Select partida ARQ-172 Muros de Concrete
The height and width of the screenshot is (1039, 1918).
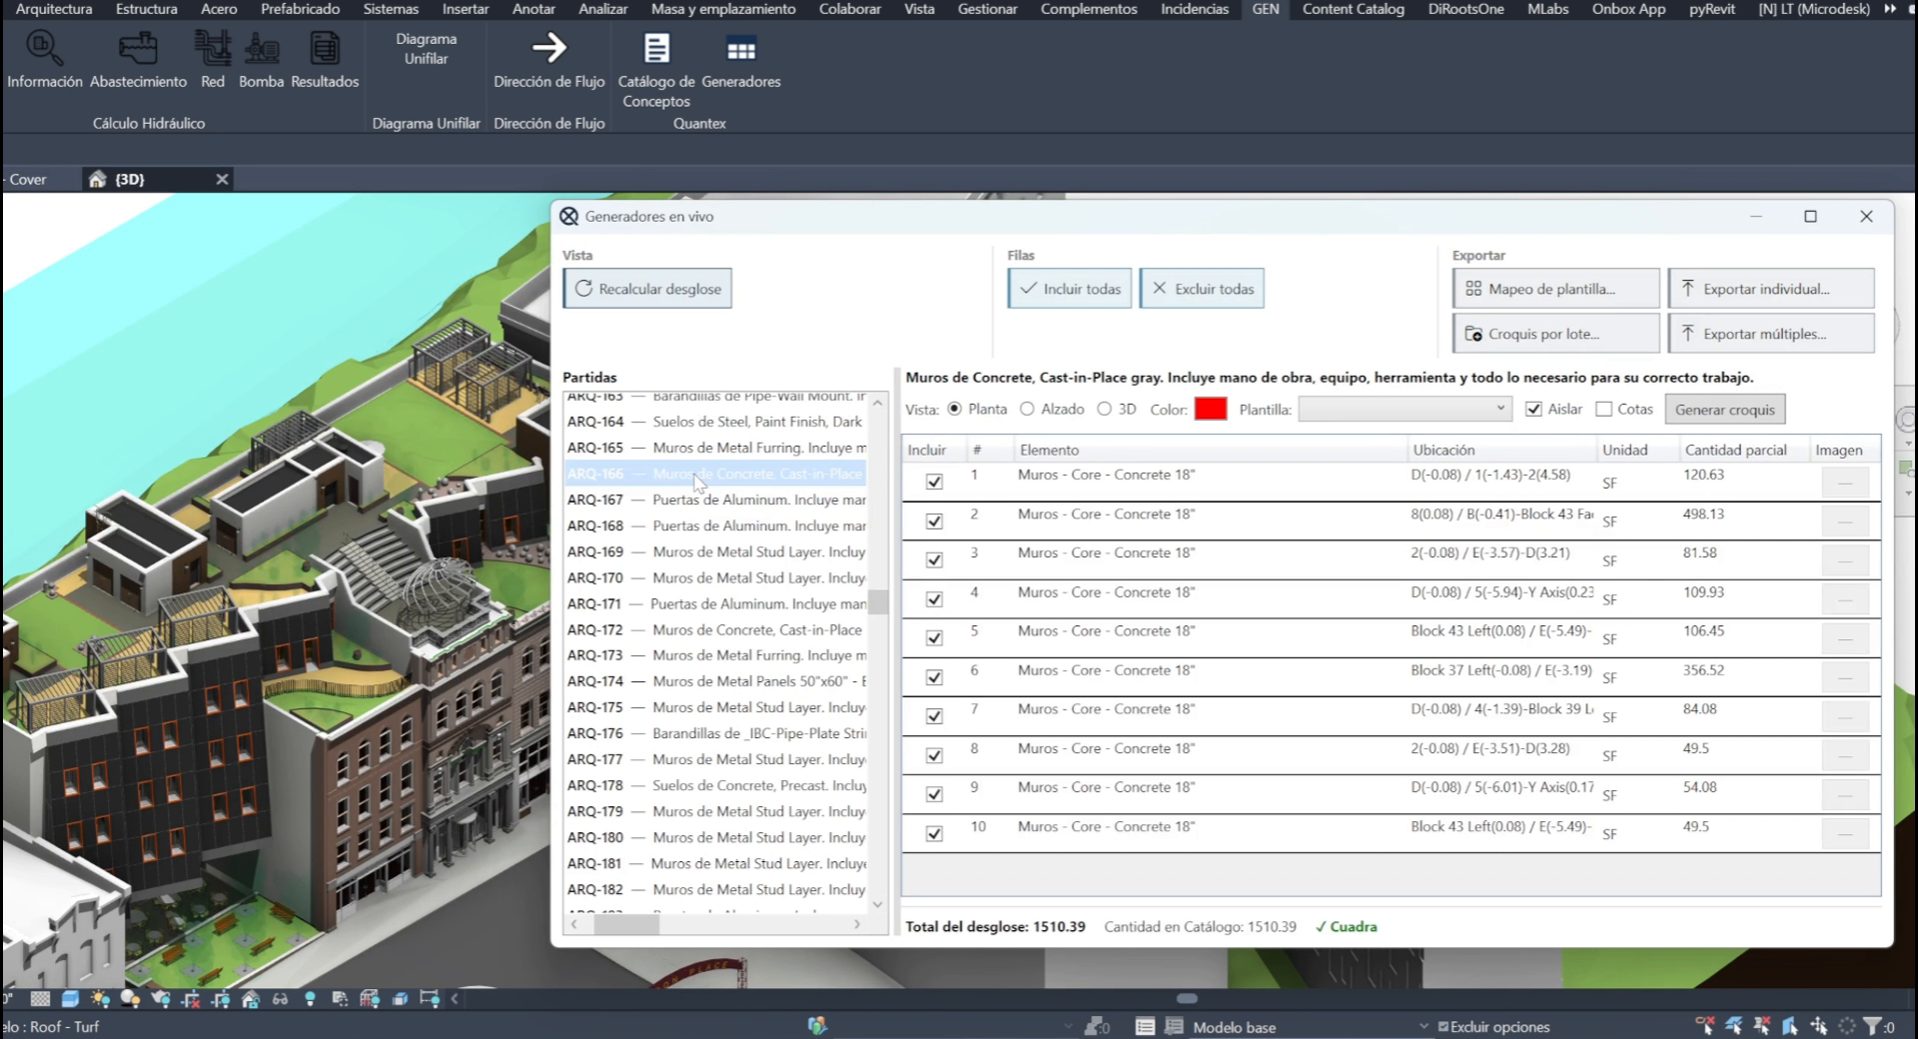715,629
